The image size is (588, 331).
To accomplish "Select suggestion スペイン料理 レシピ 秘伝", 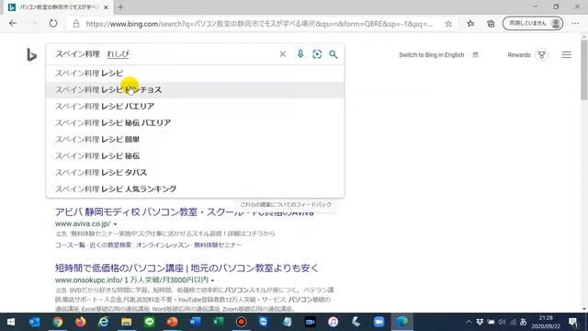I will [195, 155].
